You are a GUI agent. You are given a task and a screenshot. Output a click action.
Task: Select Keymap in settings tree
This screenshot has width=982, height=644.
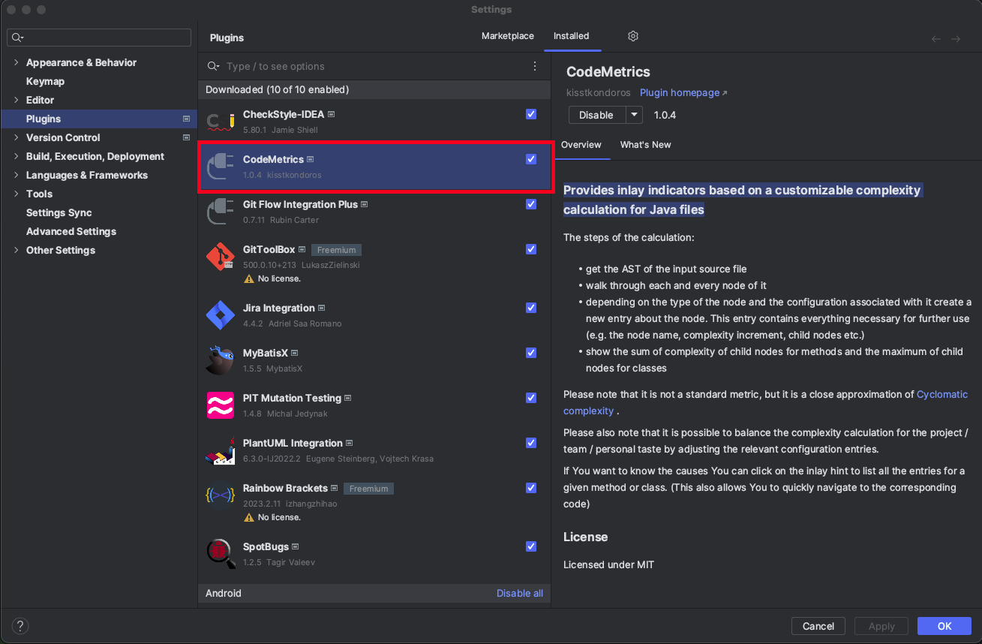[x=45, y=81]
